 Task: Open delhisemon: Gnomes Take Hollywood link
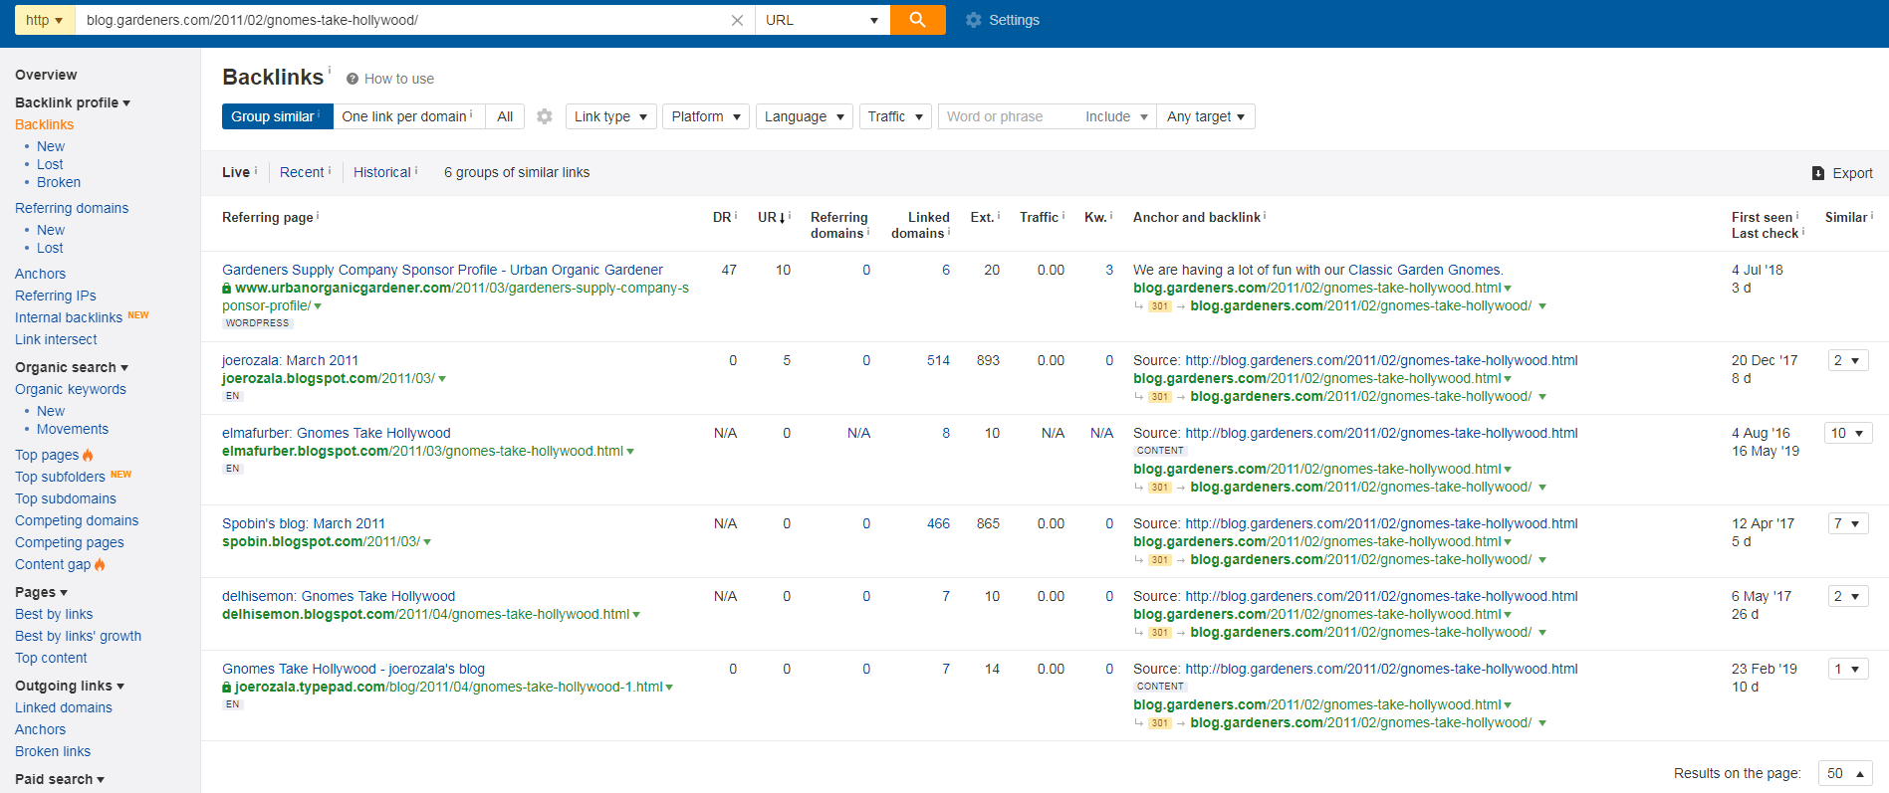[x=339, y=596]
